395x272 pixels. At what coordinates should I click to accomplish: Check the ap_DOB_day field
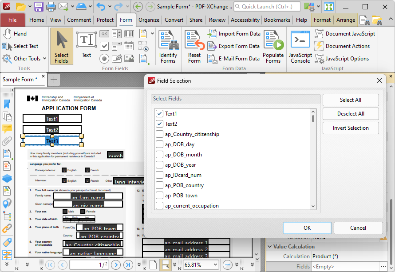click(x=159, y=144)
